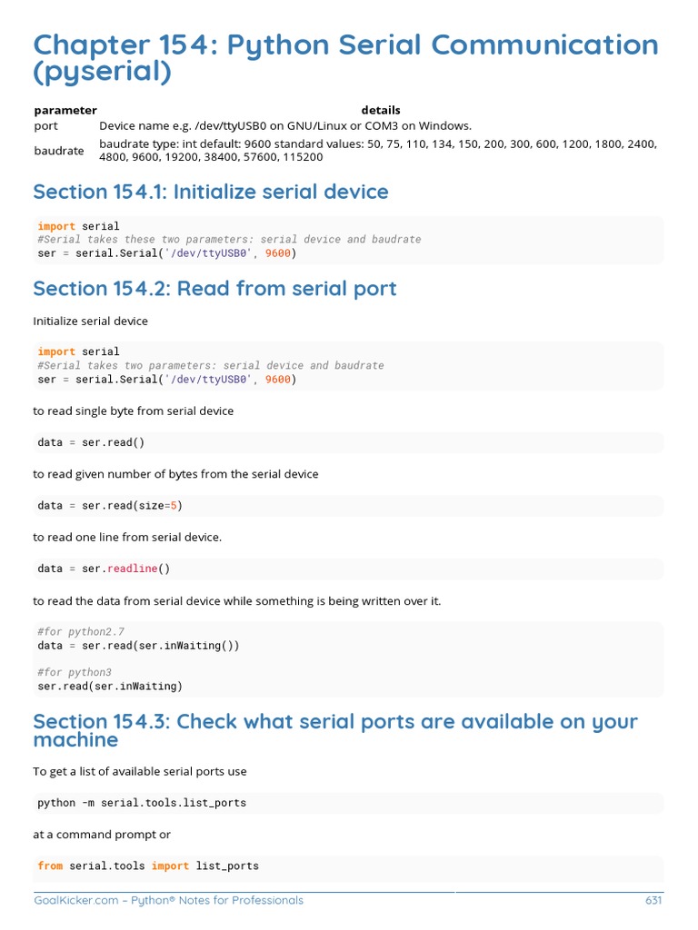
Task: Click the 'ser.read(ser.inWaiting)' python3 code line
Action: click(110, 687)
